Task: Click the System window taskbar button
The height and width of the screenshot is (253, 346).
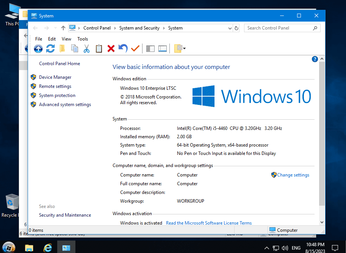Action: point(66,247)
